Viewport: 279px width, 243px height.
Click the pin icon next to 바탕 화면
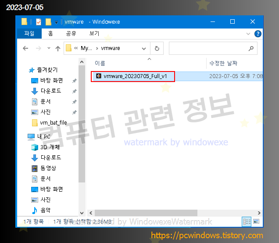coord(75,81)
